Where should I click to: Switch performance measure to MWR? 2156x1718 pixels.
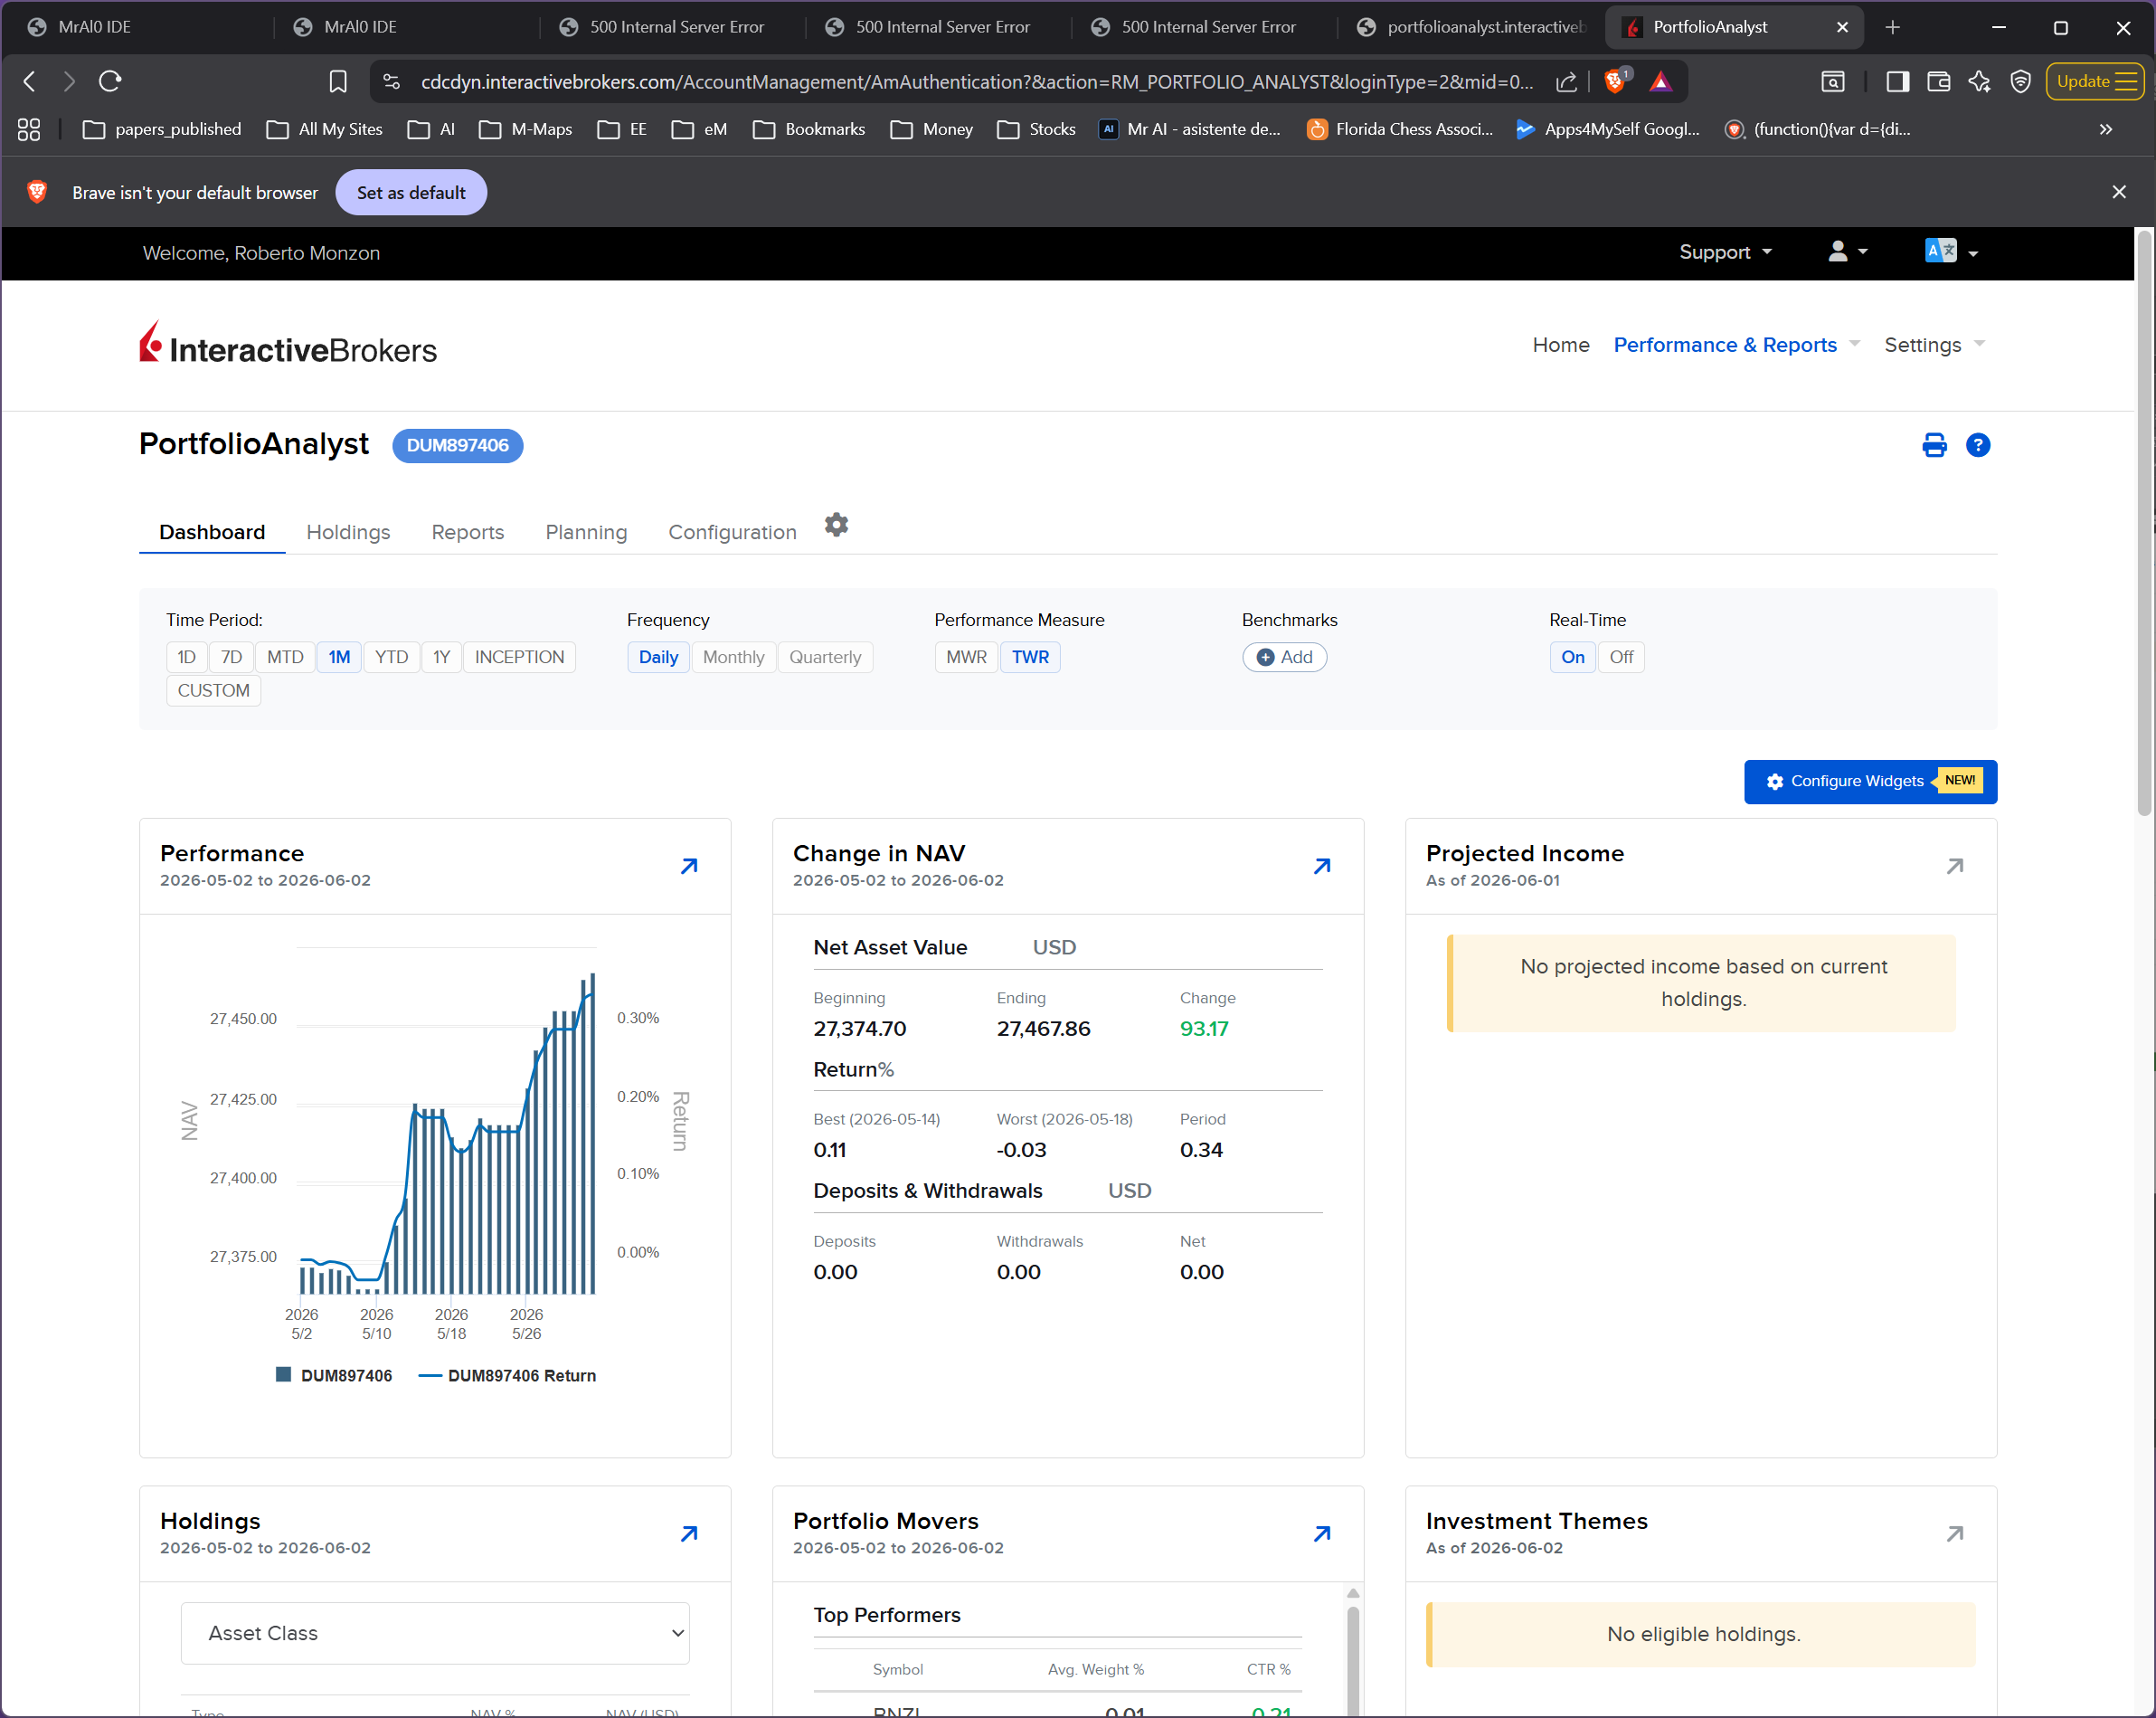tap(965, 657)
